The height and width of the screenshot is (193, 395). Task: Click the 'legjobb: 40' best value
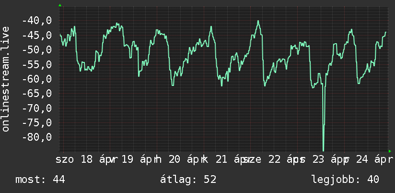(345, 180)
